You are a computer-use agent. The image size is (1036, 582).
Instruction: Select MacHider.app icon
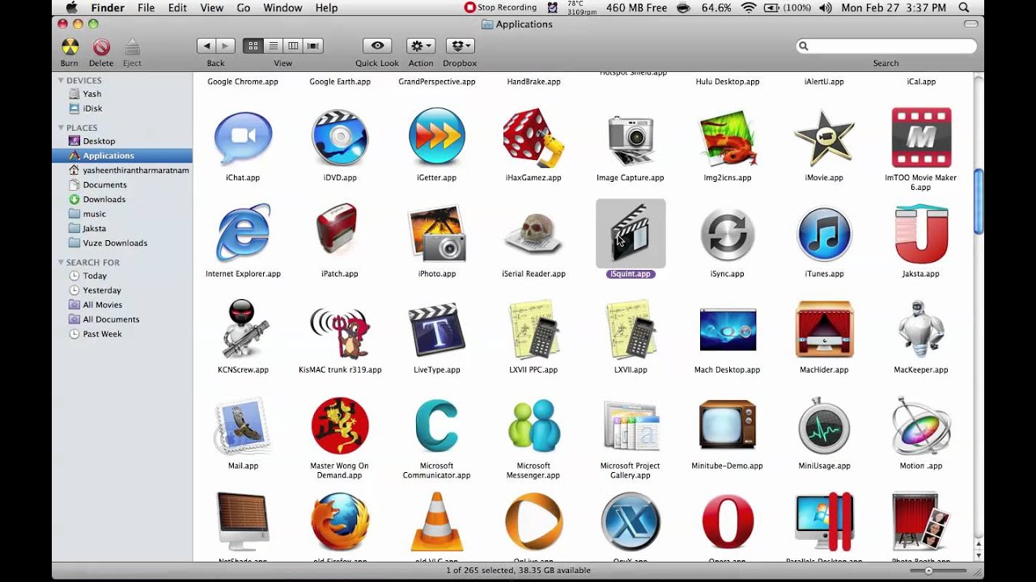824,330
